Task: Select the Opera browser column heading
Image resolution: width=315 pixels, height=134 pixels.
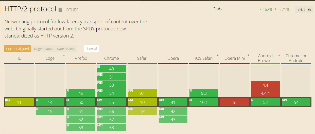Action: pos(173,58)
